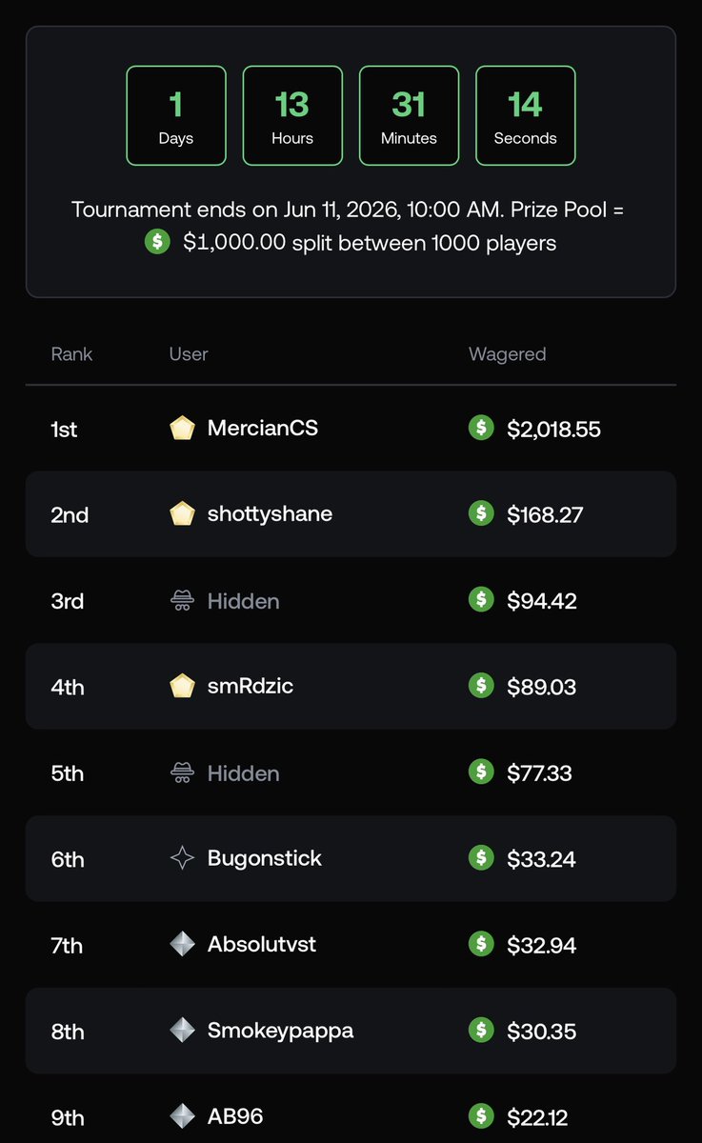Click the Days countdown box
Image resolution: width=702 pixels, height=1143 pixels.
point(176,115)
